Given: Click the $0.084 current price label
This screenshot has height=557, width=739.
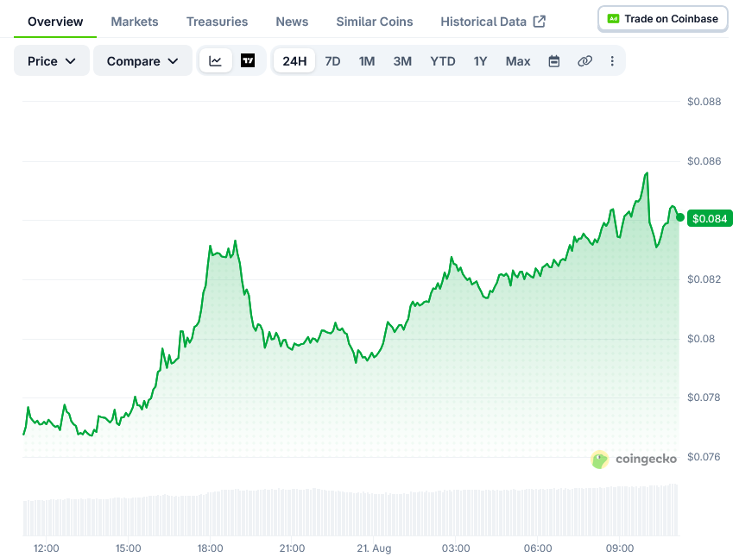Looking at the screenshot, I should 710,218.
